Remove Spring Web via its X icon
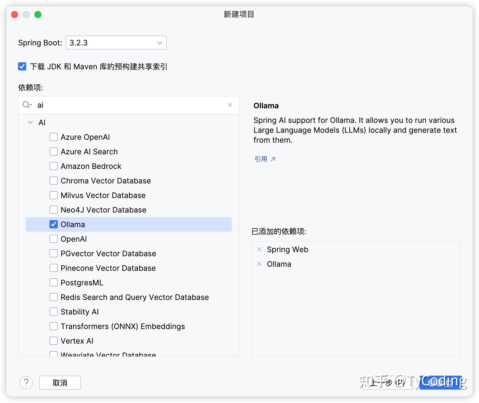479x403 pixels. 259,249
